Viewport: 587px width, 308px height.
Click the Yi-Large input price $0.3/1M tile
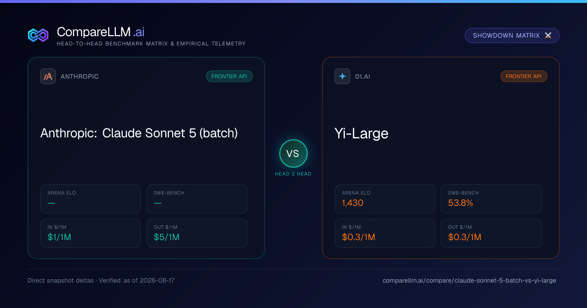(x=385, y=233)
